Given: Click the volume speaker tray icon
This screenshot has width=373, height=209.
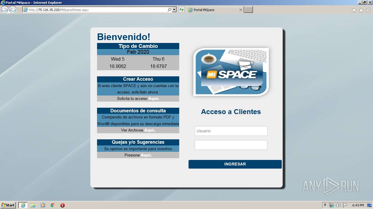Looking at the screenshot, I should pyautogui.click(x=338, y=205).
